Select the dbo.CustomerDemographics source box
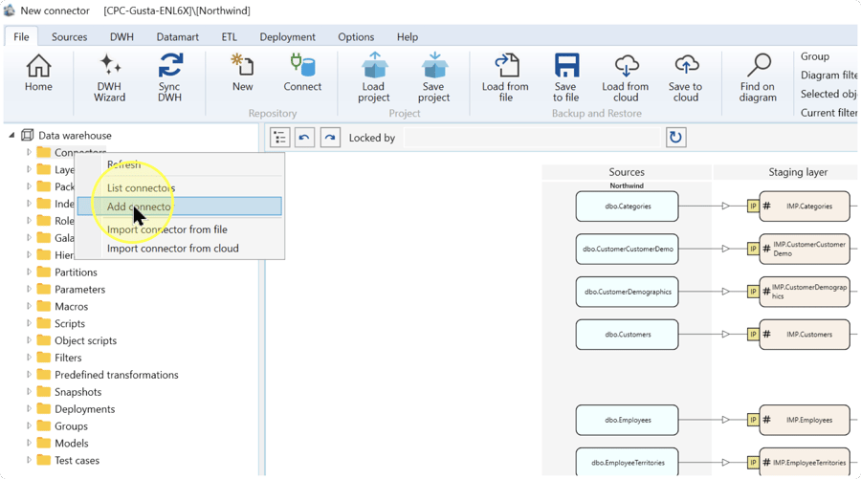This screenshot has width=861, height=479. click(x=627, y=292)
